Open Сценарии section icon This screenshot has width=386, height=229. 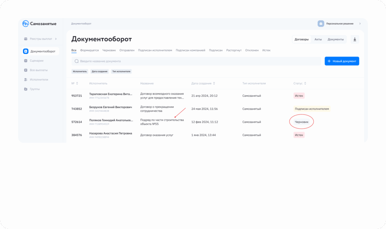[x=26, y=61]
